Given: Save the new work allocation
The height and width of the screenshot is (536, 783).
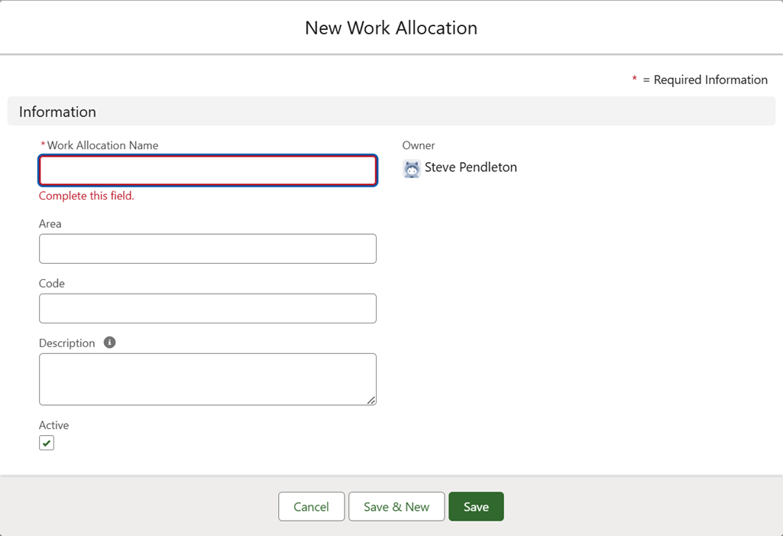Looking at the screenshot, I should pyautogui.click(x=476, y=506).
